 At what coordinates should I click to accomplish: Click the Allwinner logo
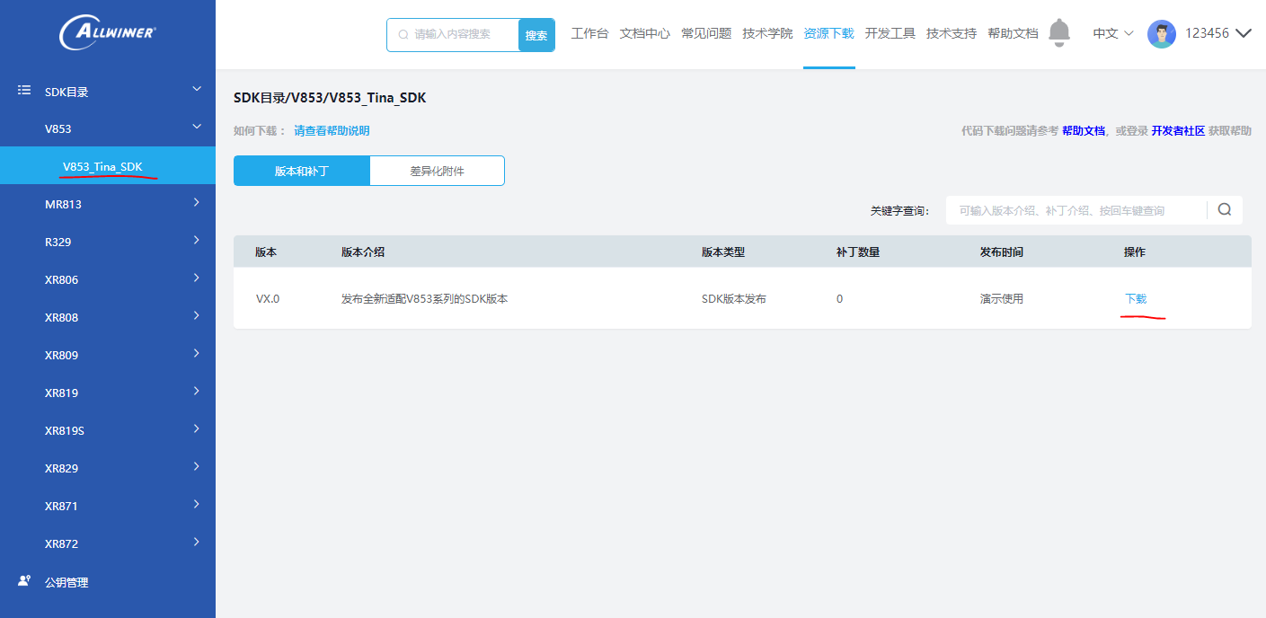[107, 33]
